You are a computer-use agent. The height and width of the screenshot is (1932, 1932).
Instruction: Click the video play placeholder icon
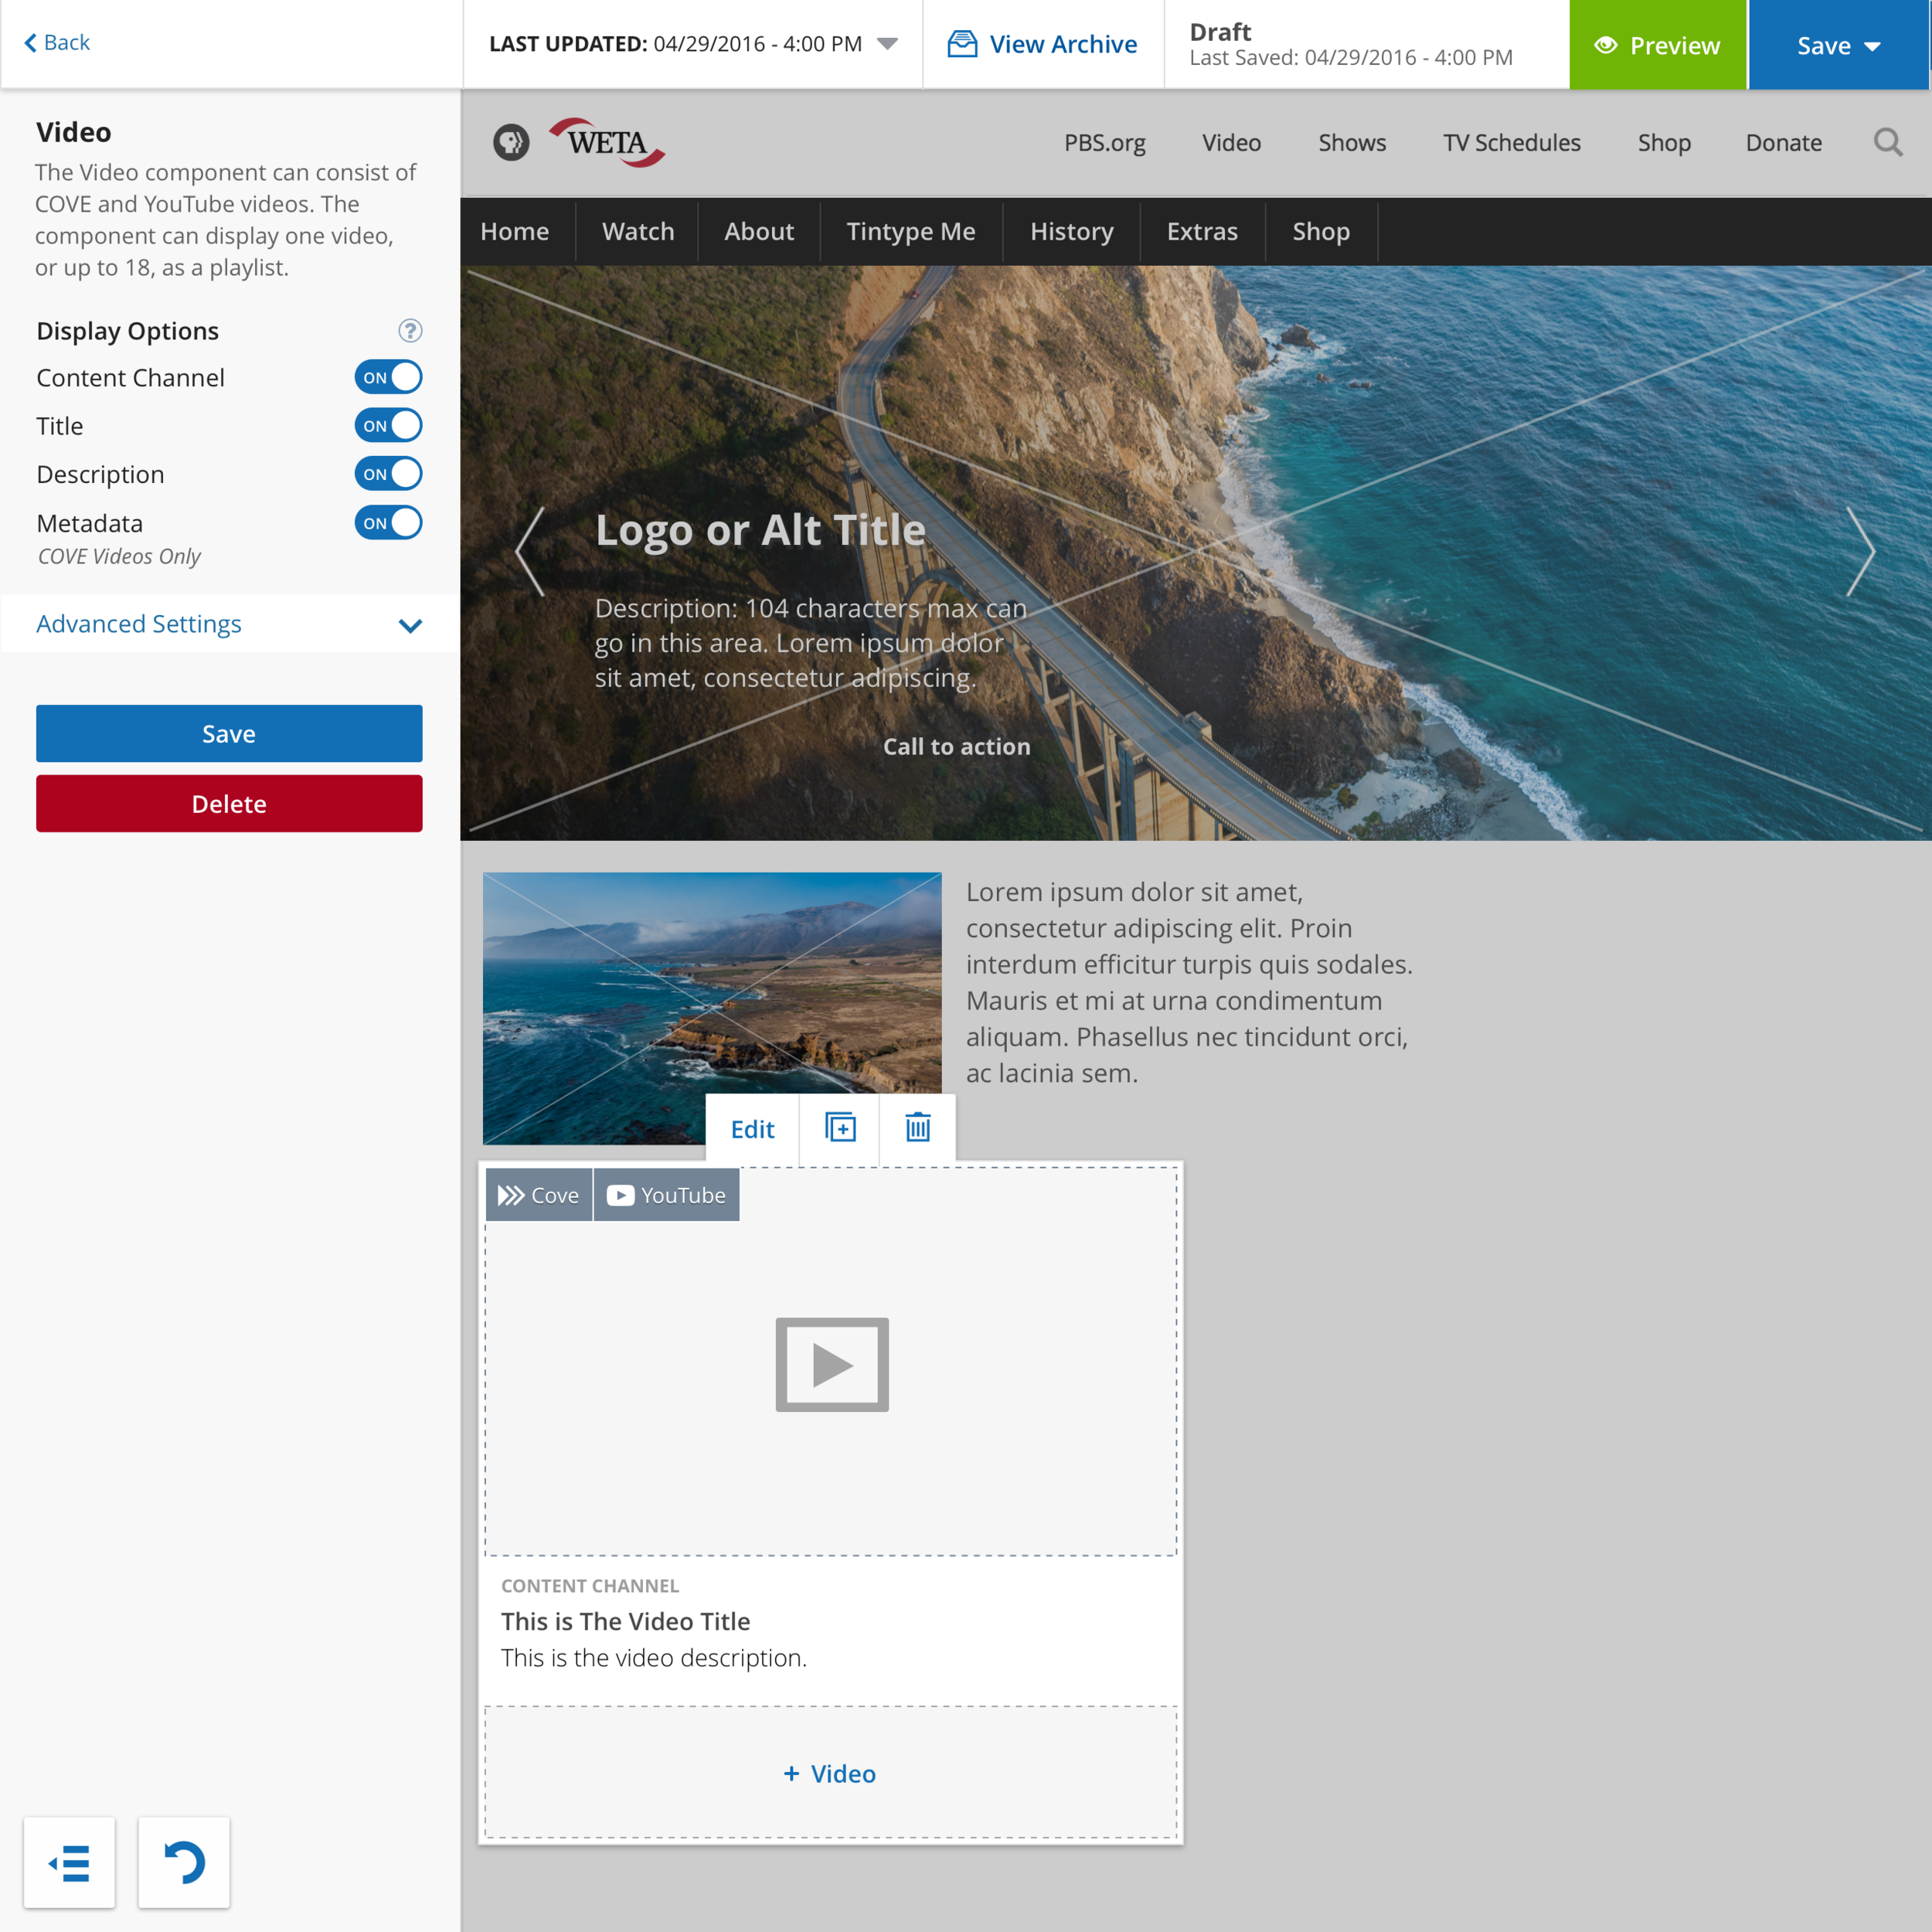click(832, 1364)
